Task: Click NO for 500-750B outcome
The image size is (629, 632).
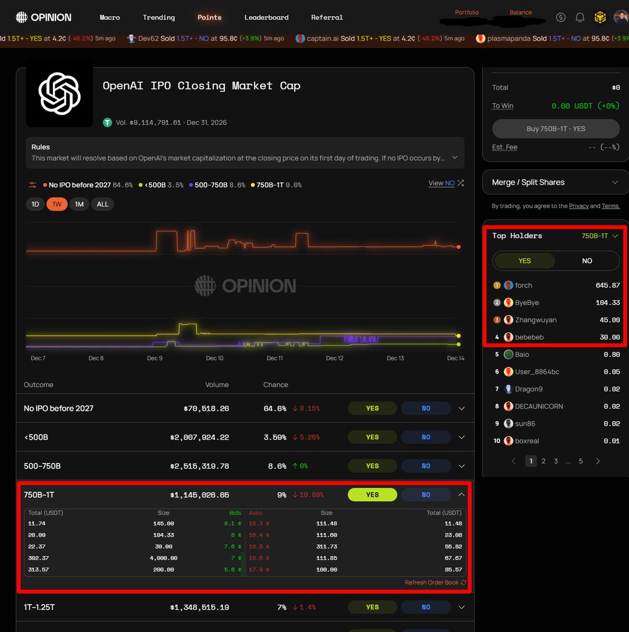Action: click(x=426, y=466)
